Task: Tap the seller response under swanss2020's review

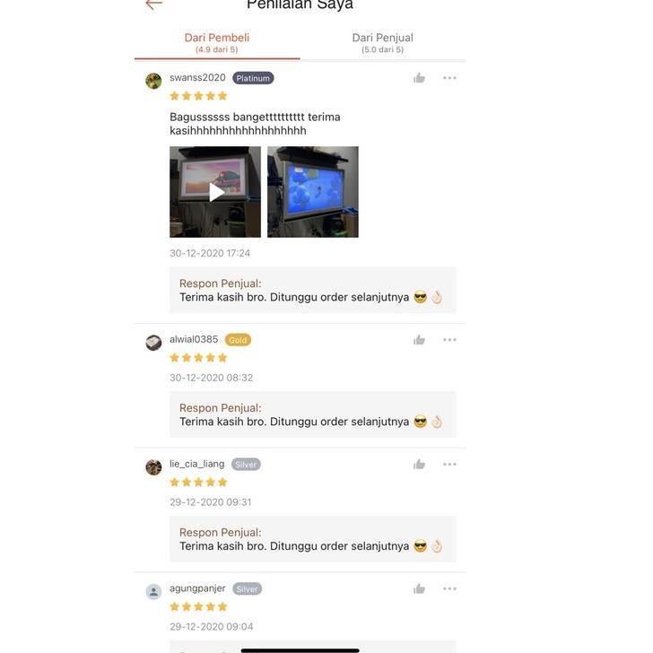Action: [x=313, y=291]
